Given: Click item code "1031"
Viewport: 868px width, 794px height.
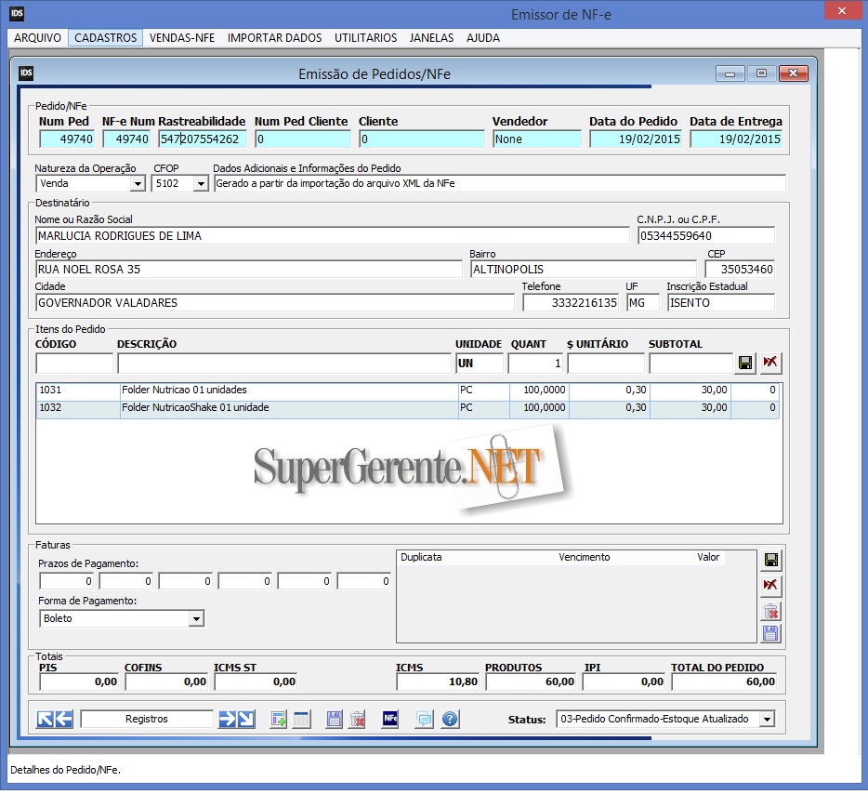Looking at the screenshot, I should point(50,390).
